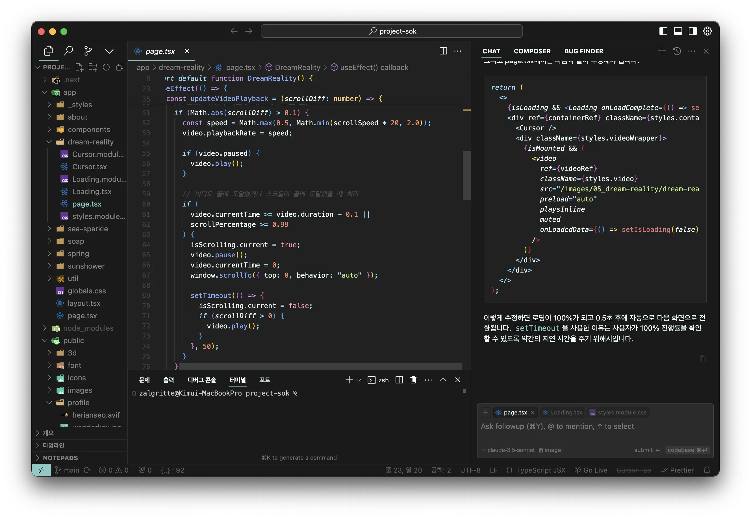The width and height of the screenshot is (751, 518).
Task: Expand the sea-sparkle folder
Action: pos(87,229)
